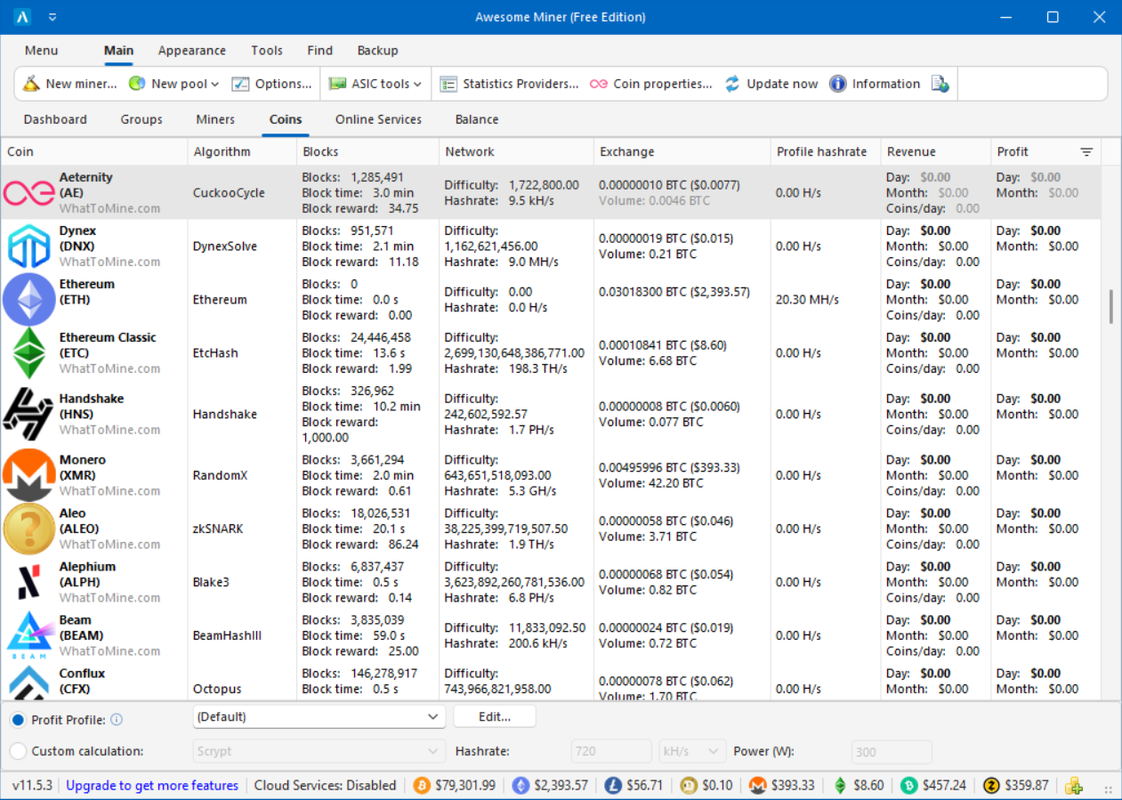Click the Alephium coin logo
1122x800 pixels.
click(28, 582)
